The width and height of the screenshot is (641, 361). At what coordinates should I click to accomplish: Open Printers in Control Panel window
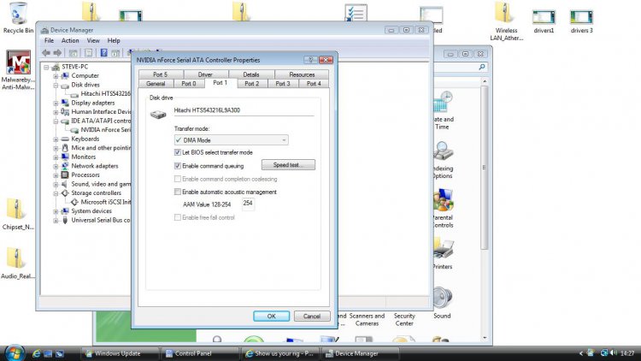coord(443,254)
